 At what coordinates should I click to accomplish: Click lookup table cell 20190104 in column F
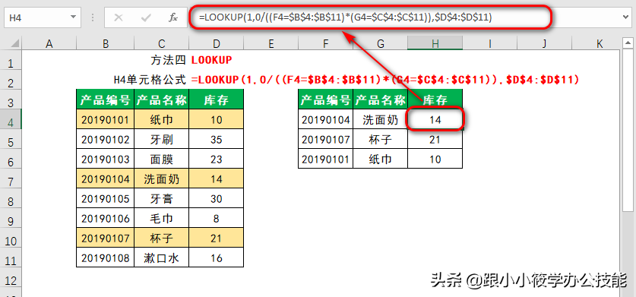coord(326,119)
